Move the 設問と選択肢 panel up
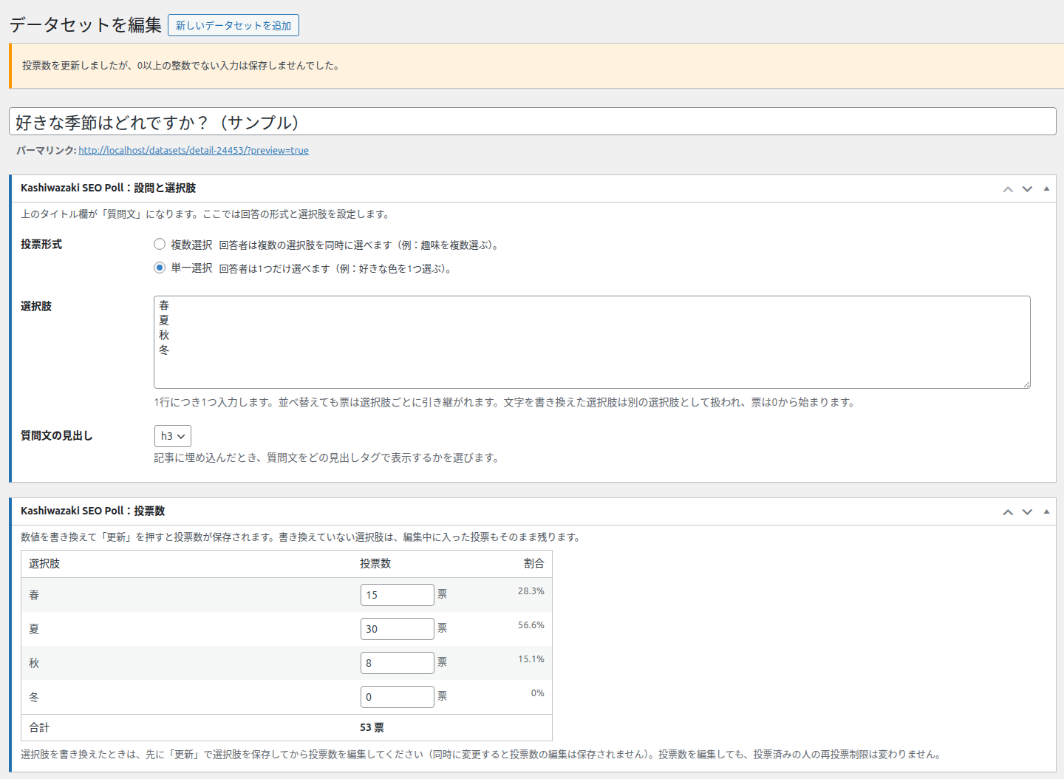The height and width of the screenshot is (779, 1064). (1008, 189)
